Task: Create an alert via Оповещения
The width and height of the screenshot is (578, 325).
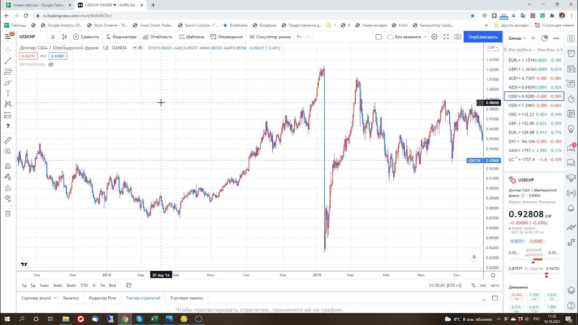Action: (x=227, y=37)
